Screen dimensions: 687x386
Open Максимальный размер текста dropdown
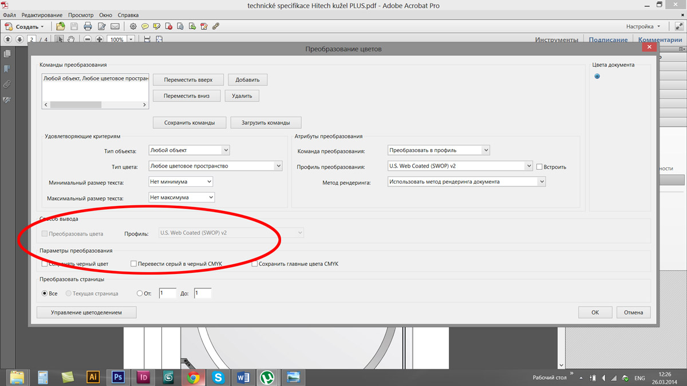coord(181,197)
